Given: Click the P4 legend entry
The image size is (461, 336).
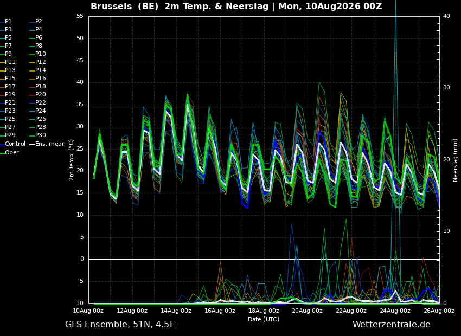Looking at the screenshot, I should 36,30.
